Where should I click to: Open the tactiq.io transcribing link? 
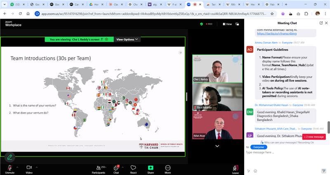(x=276, y=33)
